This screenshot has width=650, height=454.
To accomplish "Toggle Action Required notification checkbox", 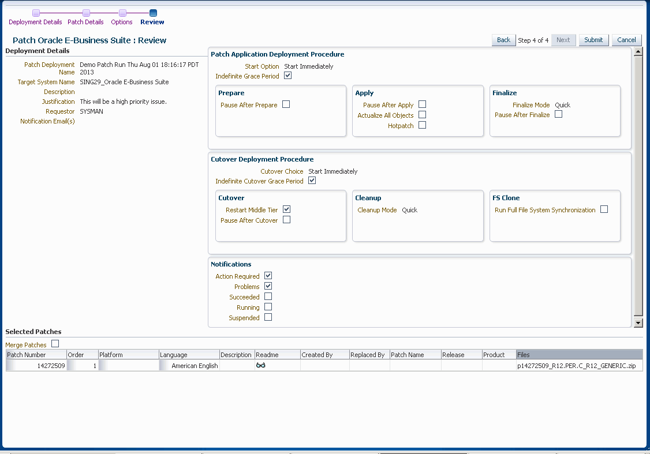I will (x=268, y=276).
